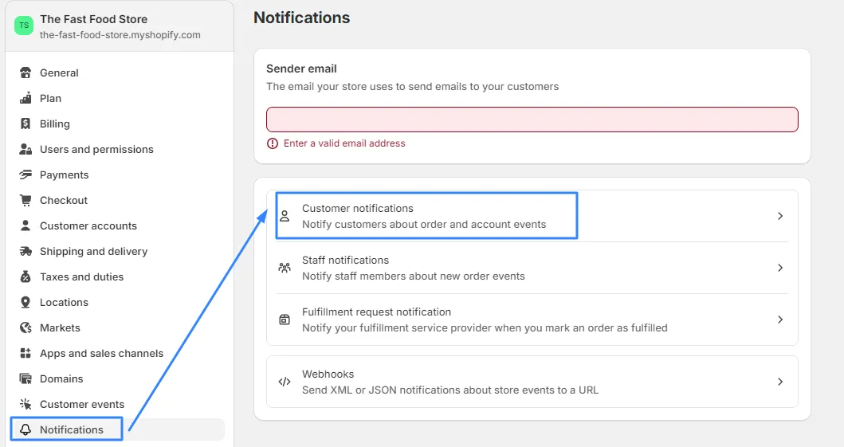
Task: Open Markets settings
Action: pos(60,327)
